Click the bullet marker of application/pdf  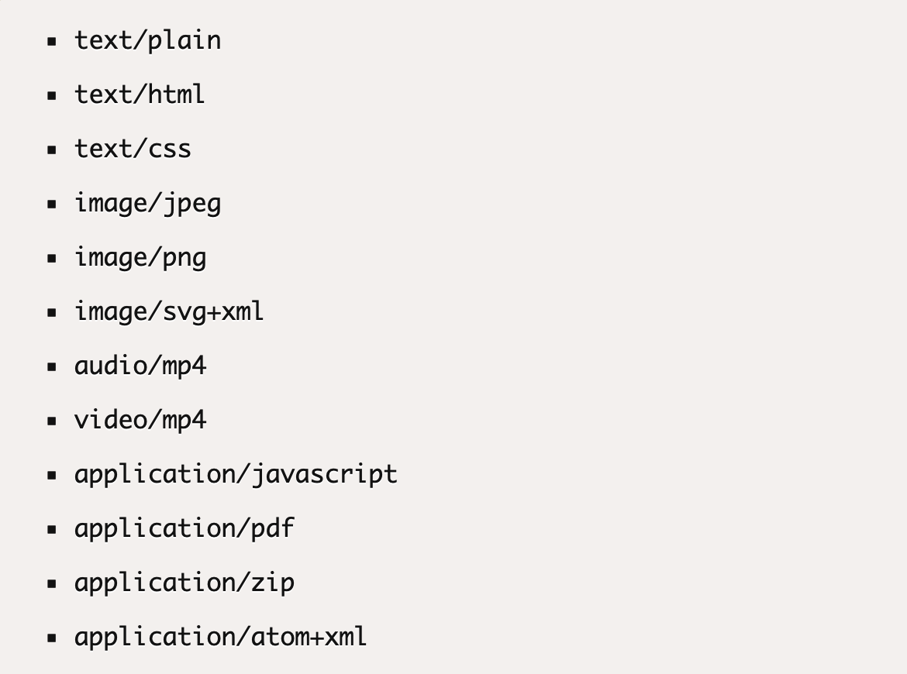[52, 529]
